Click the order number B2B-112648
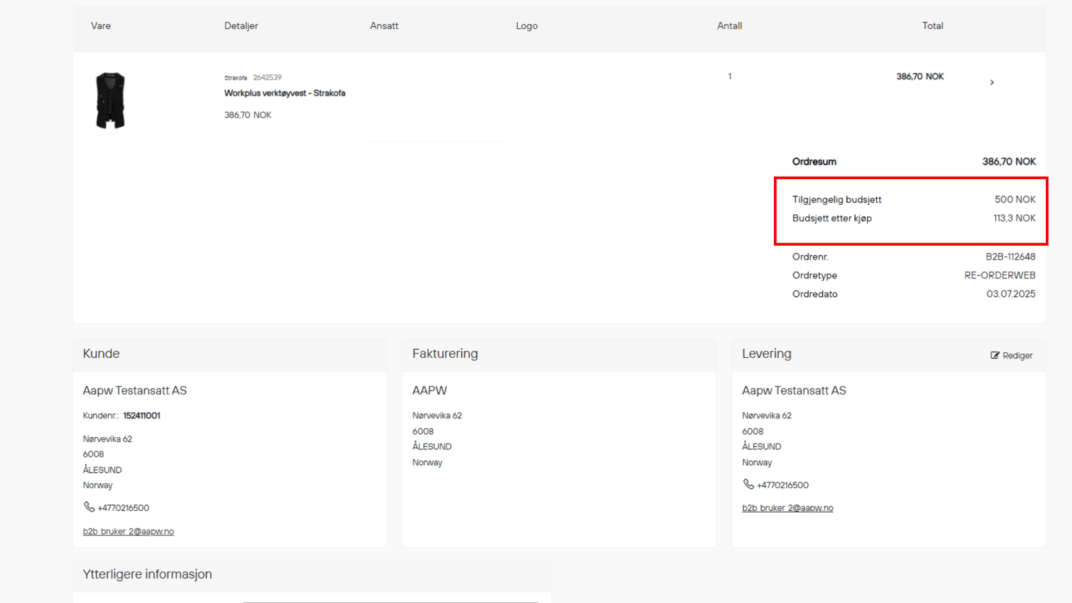Image resolution: width=1072 pixels, height=603 pixels. coord(1010,257)
